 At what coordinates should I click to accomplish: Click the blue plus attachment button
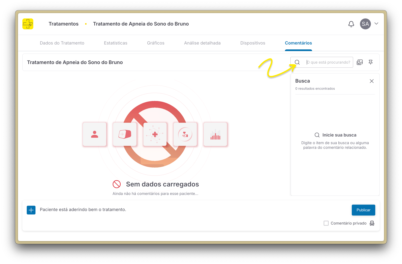coord(31,210)
